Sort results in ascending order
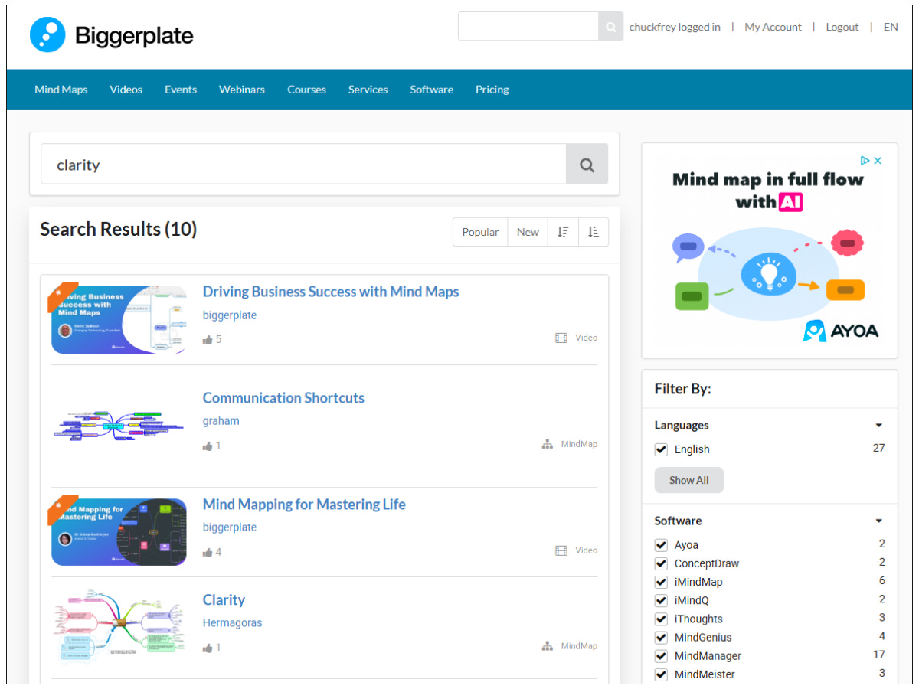 point(594,232)
